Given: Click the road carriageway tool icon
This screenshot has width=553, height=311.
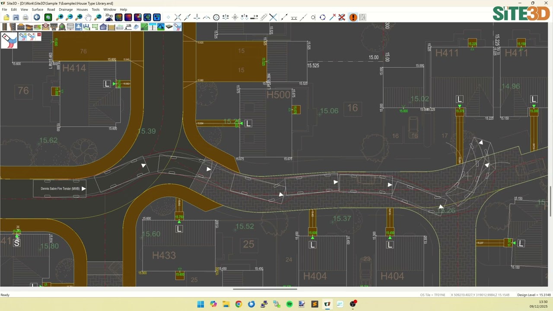Looking at the screenshot, I should pyautogui.click(x=4, y=27).
